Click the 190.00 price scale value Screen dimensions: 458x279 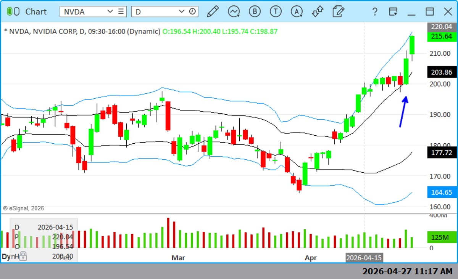coord(441,114)
